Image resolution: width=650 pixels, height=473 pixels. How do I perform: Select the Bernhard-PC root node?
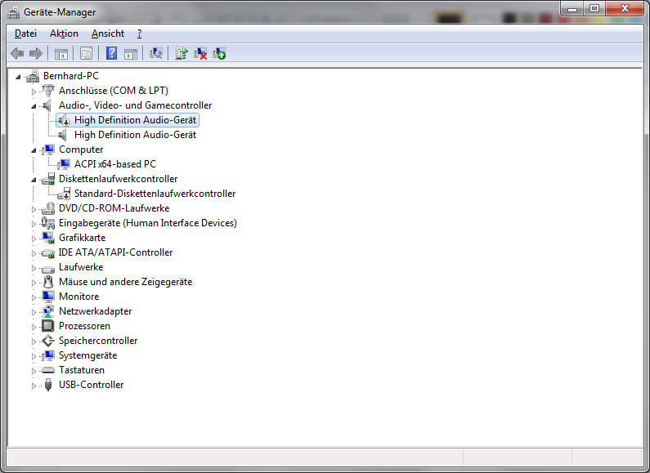tap(70, 76)
